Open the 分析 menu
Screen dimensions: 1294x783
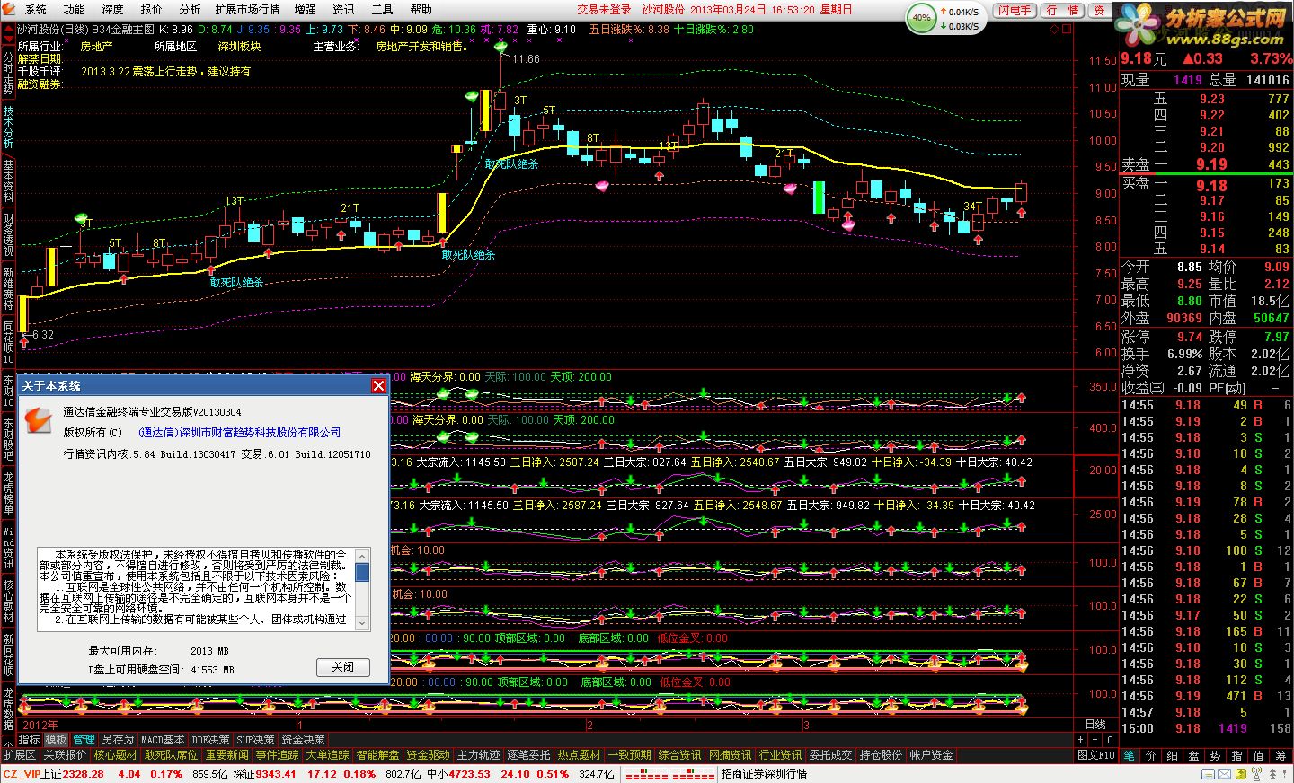tap(190, 9)
